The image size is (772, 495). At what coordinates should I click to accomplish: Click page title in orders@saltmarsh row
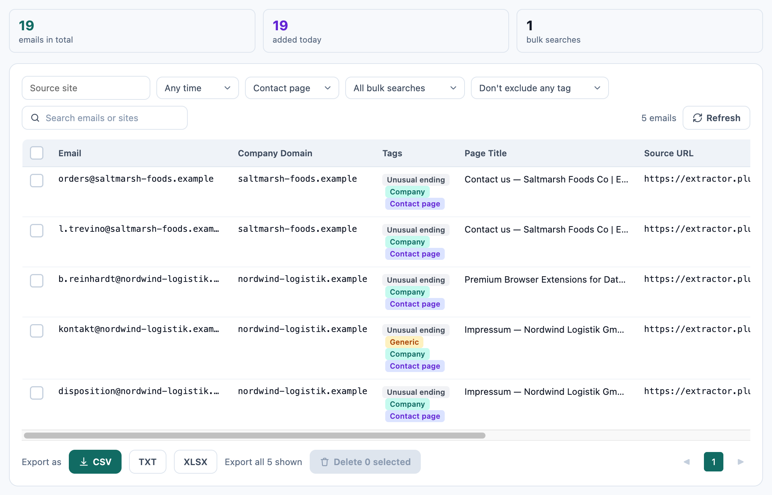tap(546, 179)
